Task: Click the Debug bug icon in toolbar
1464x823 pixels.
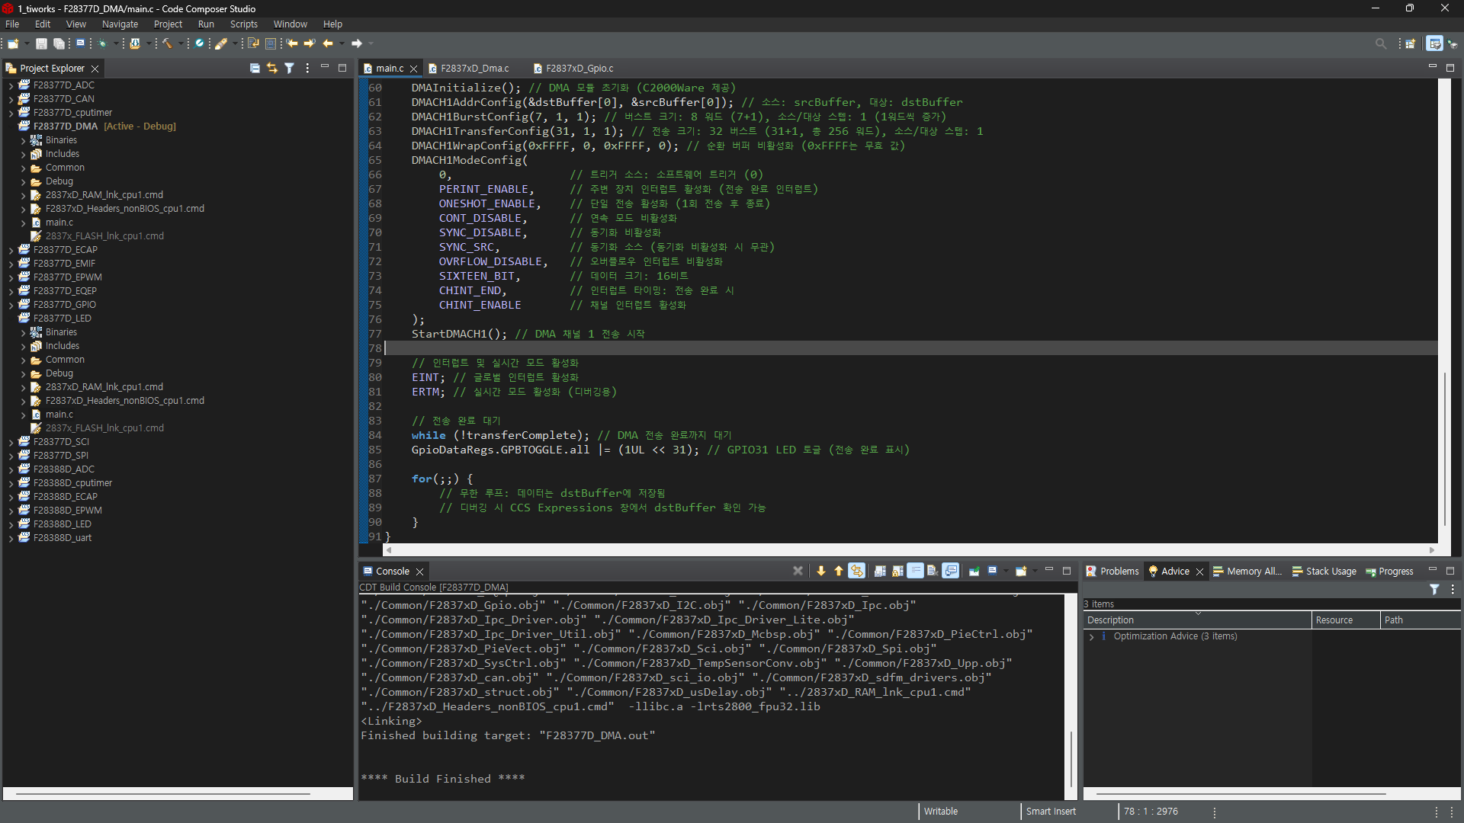Action: (x=102, y=43)
